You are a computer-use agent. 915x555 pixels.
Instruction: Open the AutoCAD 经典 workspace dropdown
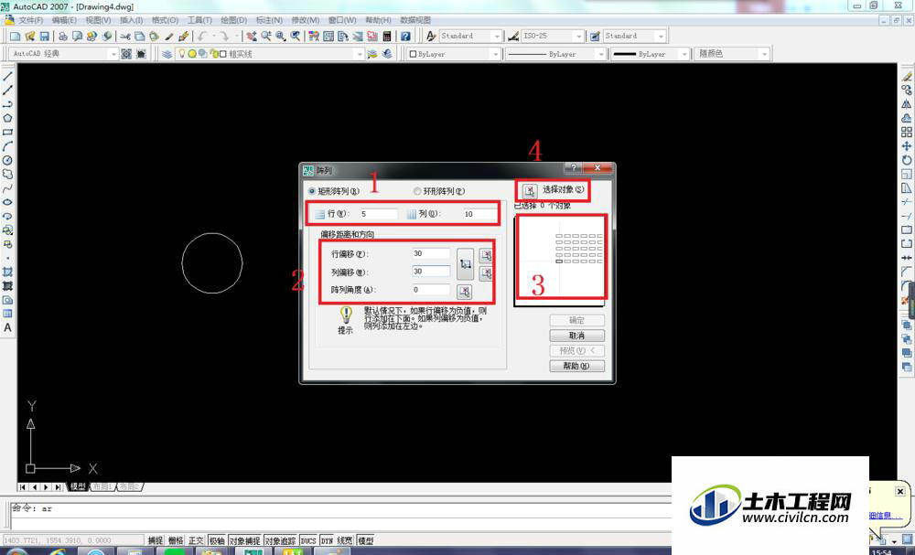click(x=113, y=54)
